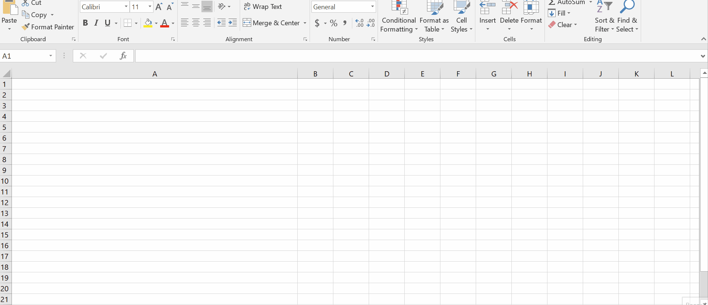This screenshot has height=305, width=708.
Task: Toggle Bold formatting
Action: coord(85,23)
